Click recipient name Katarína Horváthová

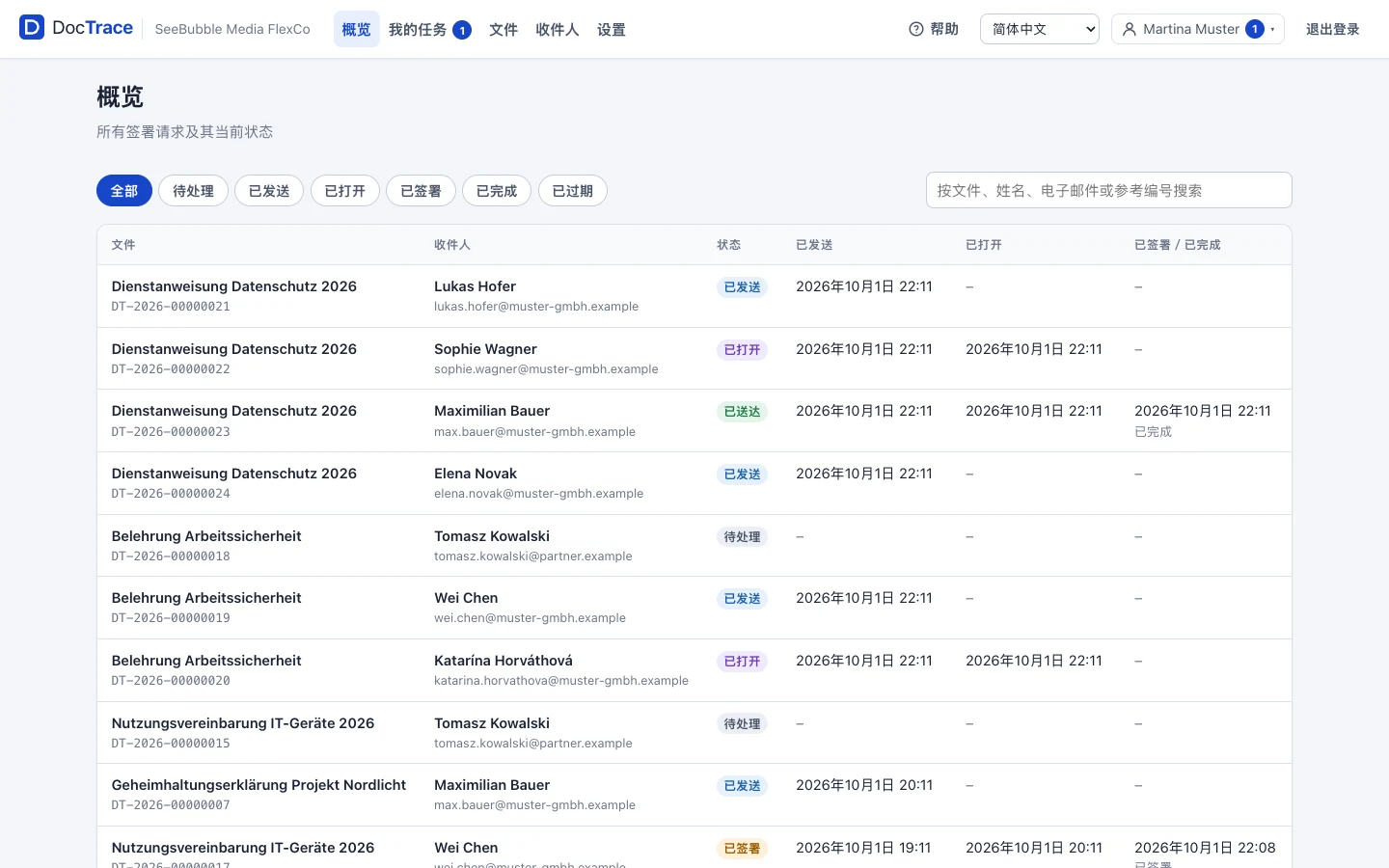pos(504,661)
